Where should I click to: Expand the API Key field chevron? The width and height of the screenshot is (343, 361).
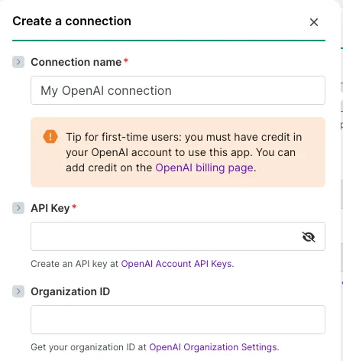point(18,208)
